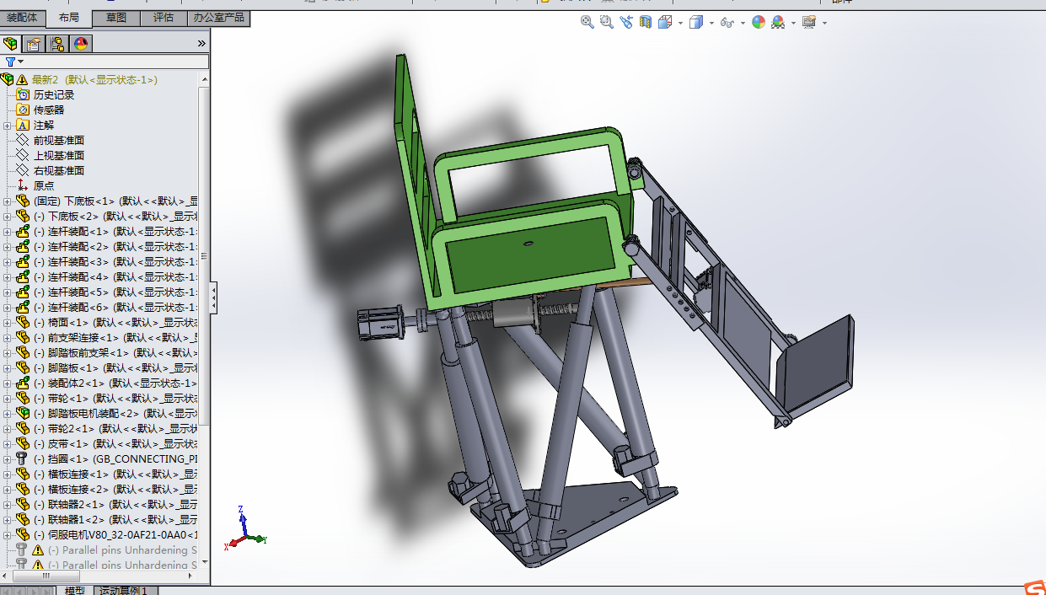Click the View Settings monitor icon
The height and width of the screenshot is (595, 1046).
click(x=809, y=23)
